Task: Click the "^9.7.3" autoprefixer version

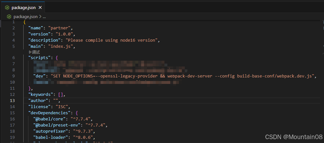Action: coord(83,131)
